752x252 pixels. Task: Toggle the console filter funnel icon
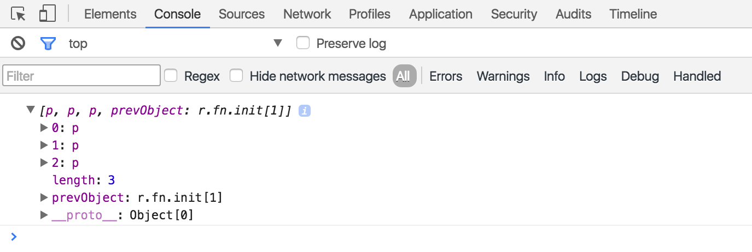click(48, 43)
